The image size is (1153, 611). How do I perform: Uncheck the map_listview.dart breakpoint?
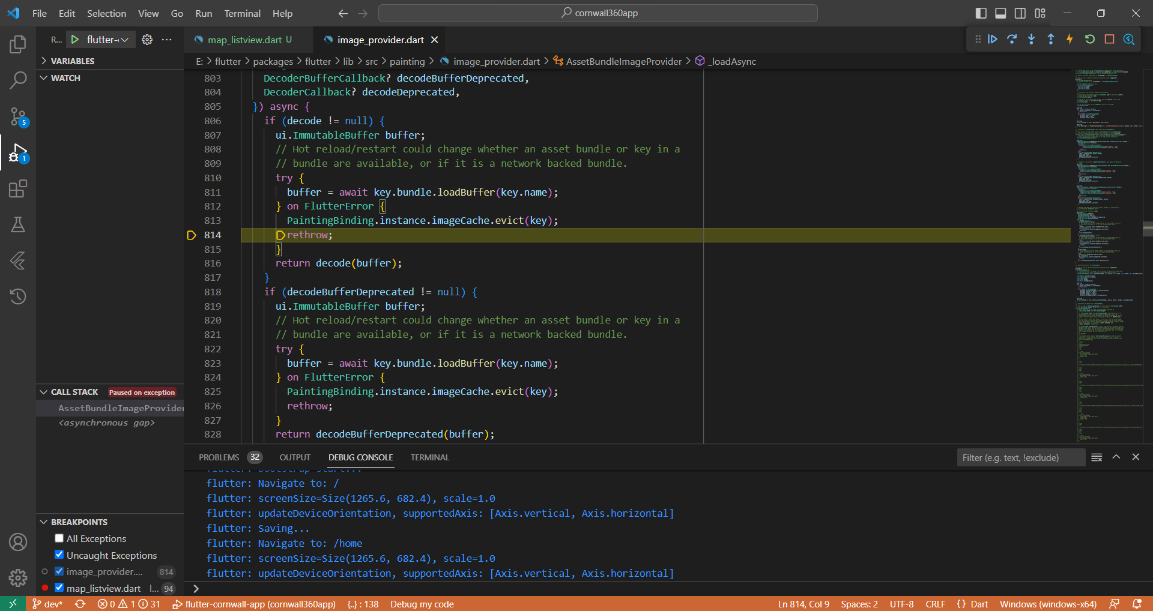(x=59, y=588)
